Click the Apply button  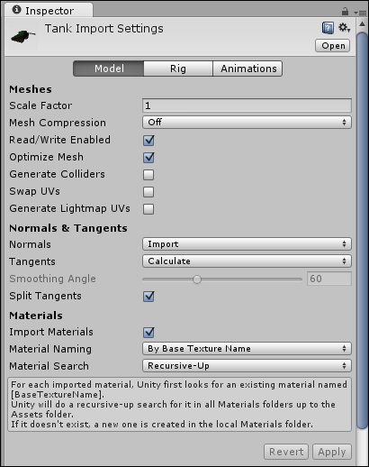click(332, 452)
